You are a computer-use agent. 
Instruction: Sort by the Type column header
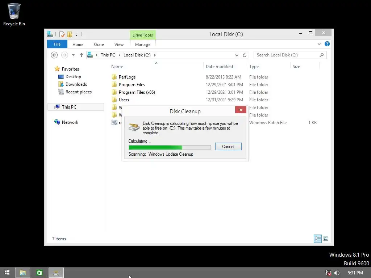(x=254, y=67)
